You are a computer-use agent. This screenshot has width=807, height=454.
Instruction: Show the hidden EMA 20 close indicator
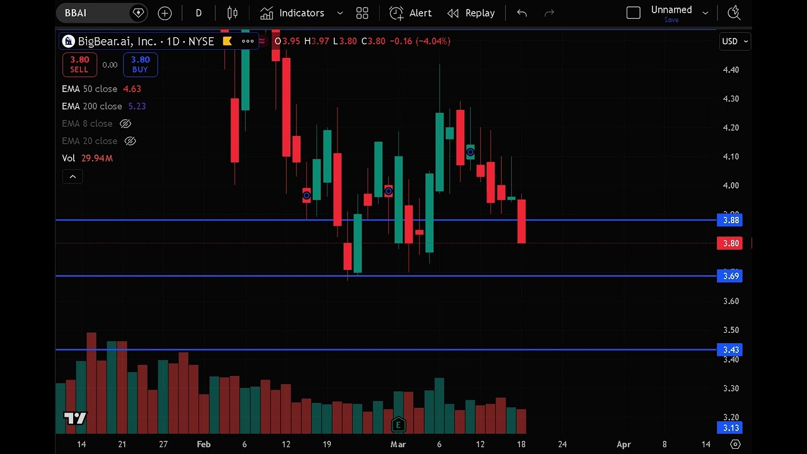(130, 141)
